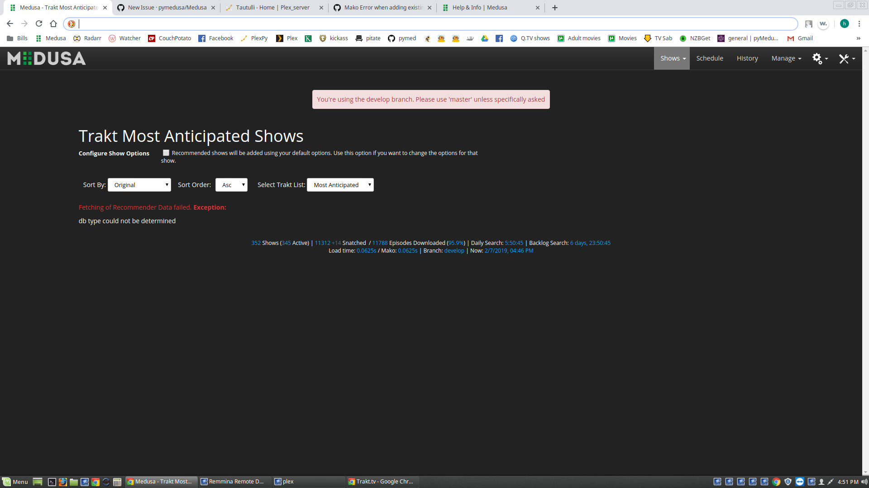Toggle the ad blocker icon in address bar

click(x=72, y=24)
